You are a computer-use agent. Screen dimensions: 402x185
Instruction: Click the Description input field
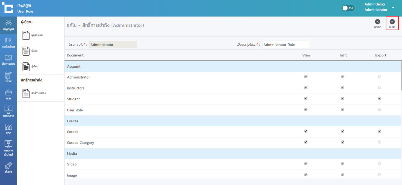coord(286,45)
